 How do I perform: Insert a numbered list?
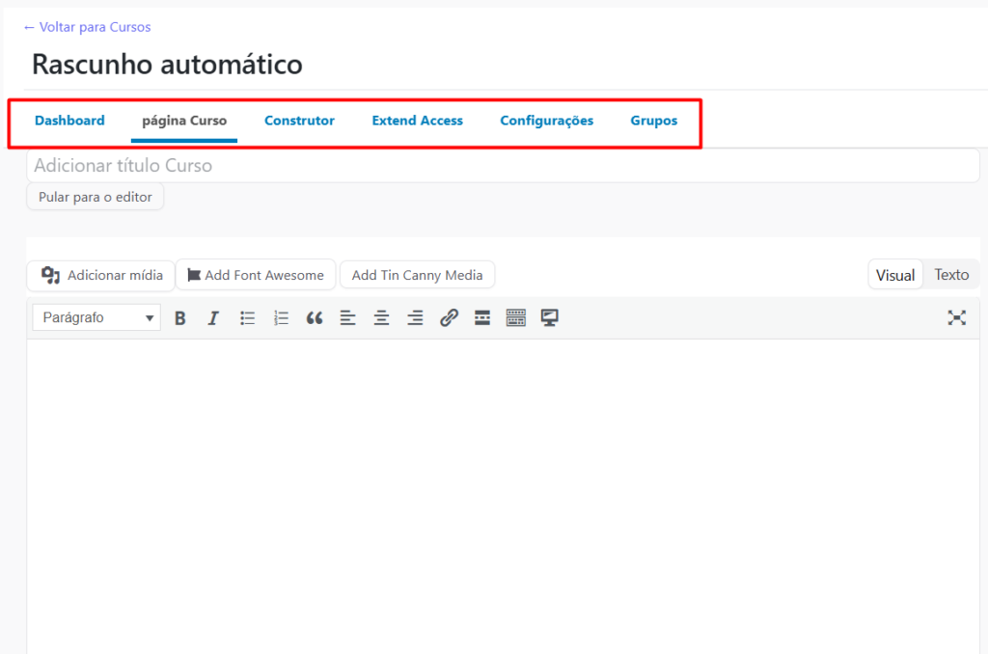tap(281, 318)
